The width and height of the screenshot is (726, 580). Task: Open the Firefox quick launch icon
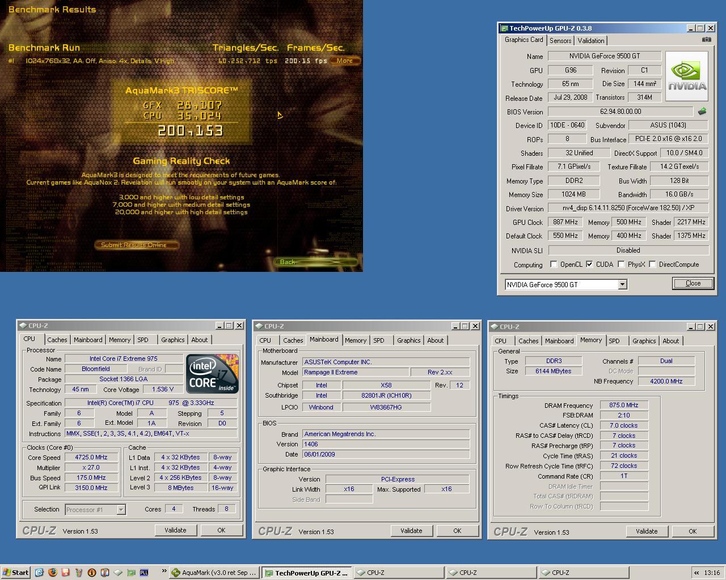(53, 573)
